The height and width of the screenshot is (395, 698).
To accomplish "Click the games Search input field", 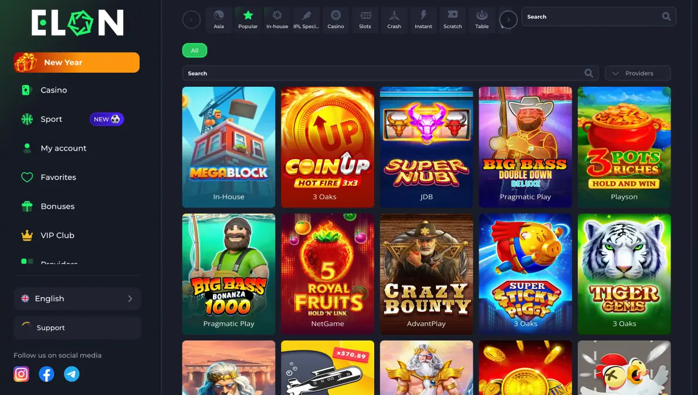I will [391, 73].
